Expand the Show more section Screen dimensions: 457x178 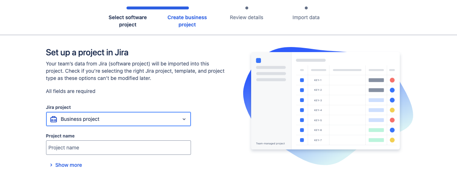point(66,165)
